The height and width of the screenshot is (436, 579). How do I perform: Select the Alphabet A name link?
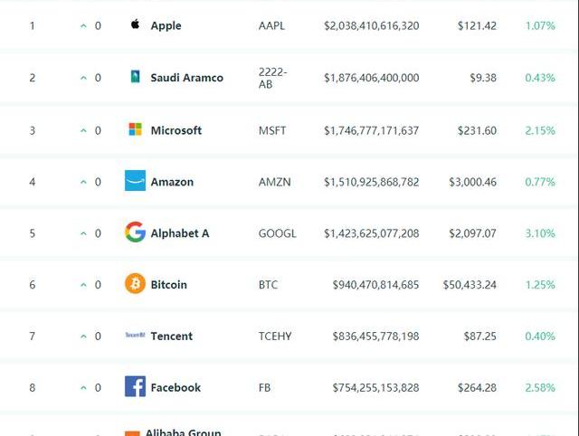coord(179,233)
